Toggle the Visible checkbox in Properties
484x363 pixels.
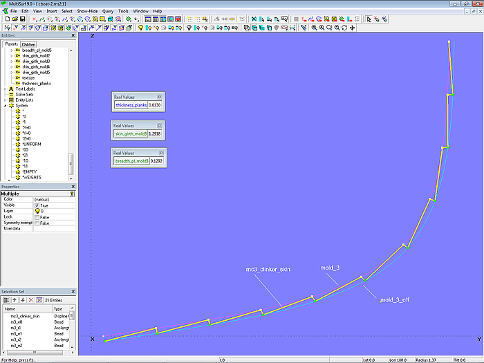coord(37,205)
